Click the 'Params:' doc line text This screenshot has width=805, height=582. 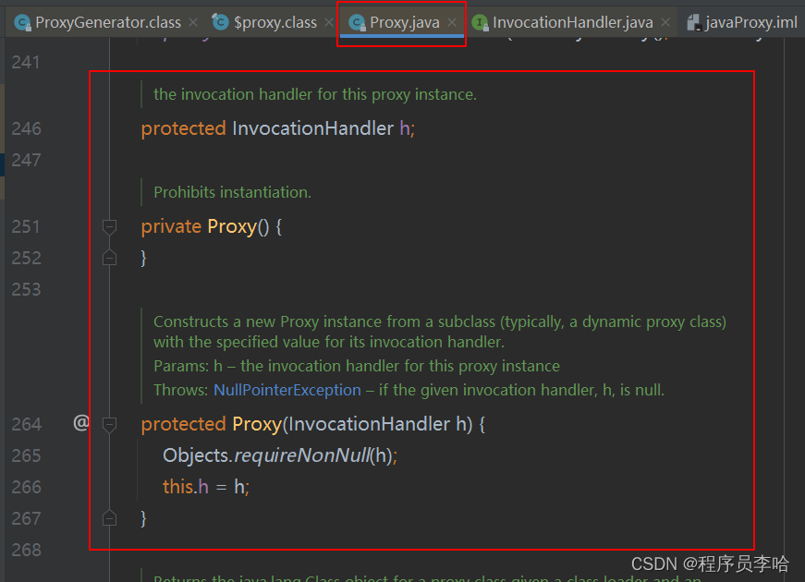pyautogui.click(x=357, y=366)
